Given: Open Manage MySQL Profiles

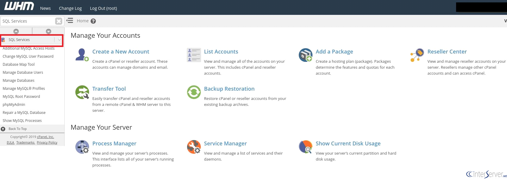Looking at the screenshot, I should click(x=24, y=89).
